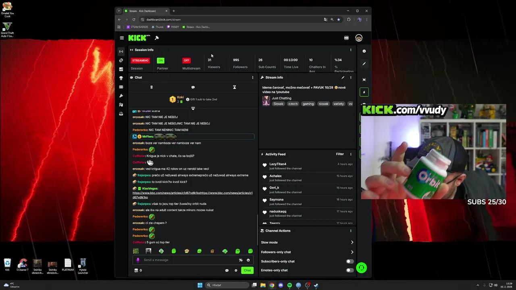Open Chrome tab search dropdown
Image resolution: width=516 pixels, height=290 pixels.
[119, 11]
